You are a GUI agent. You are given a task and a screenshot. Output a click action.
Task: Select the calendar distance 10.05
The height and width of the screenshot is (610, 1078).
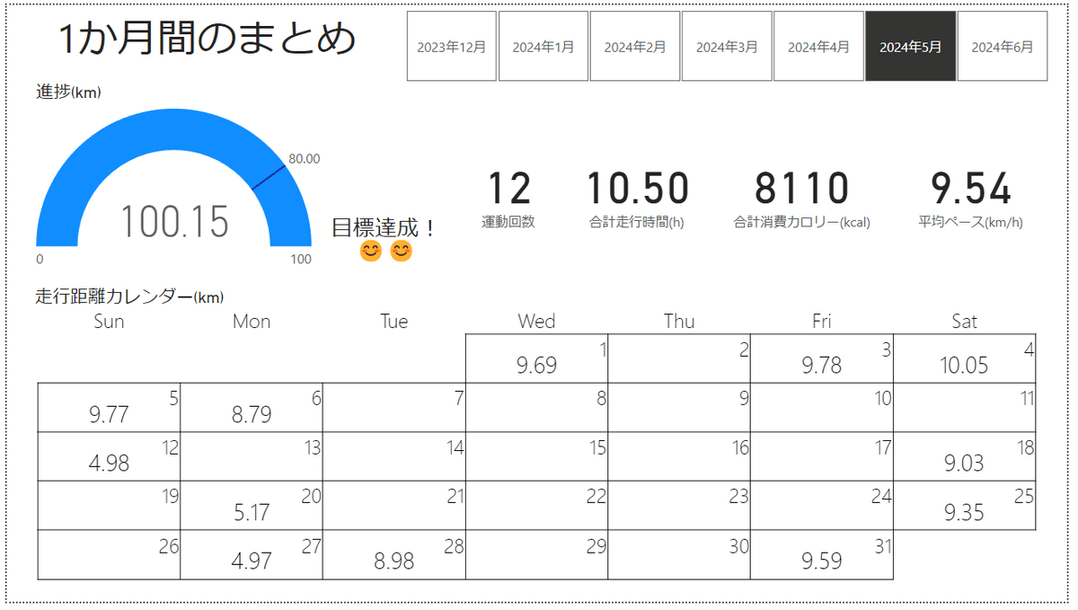tap(964, 366)
